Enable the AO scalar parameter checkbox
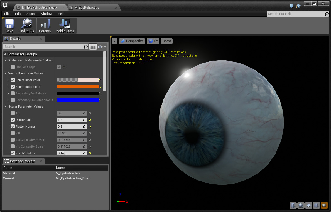331x212 pixels. click(13, 113)
